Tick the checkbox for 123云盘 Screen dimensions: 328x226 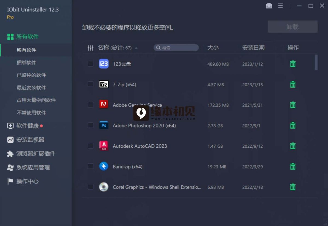point(90,64)
